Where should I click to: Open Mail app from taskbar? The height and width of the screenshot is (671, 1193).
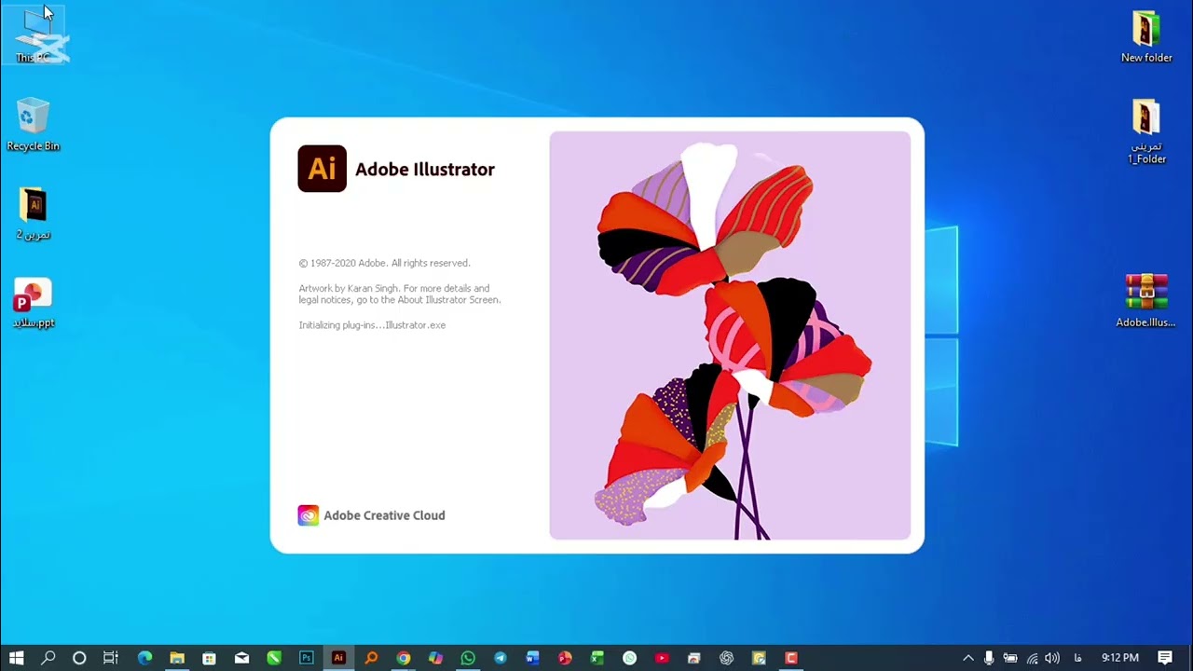[241, 658]
